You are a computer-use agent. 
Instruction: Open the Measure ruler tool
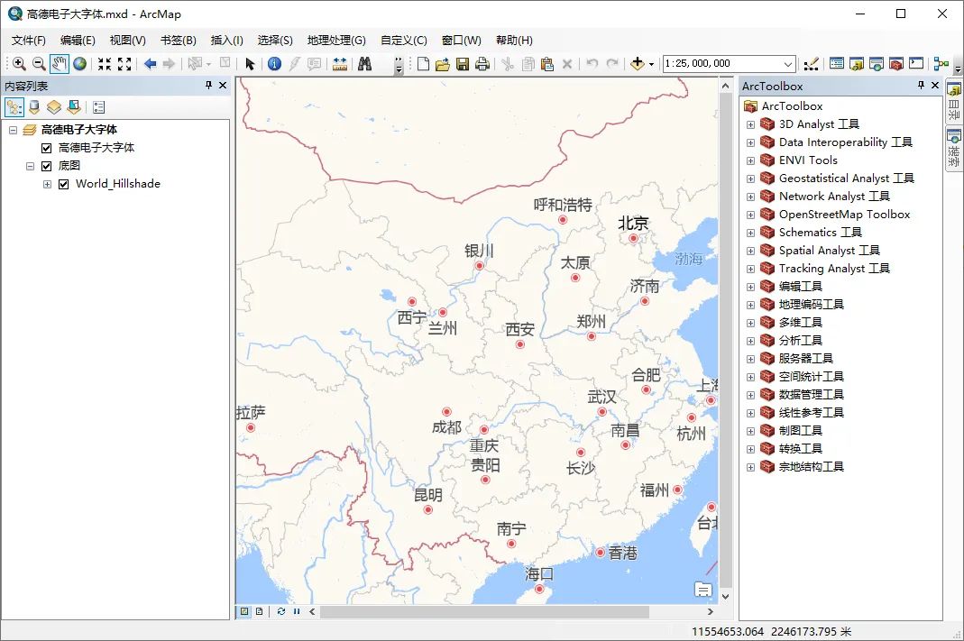(339, 63)
